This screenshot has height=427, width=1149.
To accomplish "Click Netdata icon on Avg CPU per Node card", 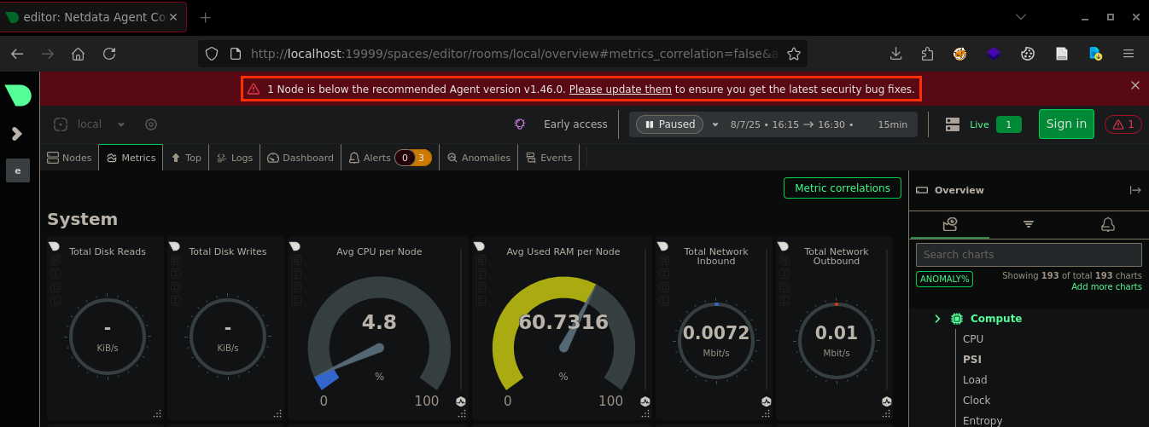I will pos(295,246).
